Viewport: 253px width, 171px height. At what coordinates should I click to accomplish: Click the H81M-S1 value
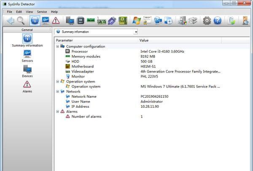tap(148, 67)
